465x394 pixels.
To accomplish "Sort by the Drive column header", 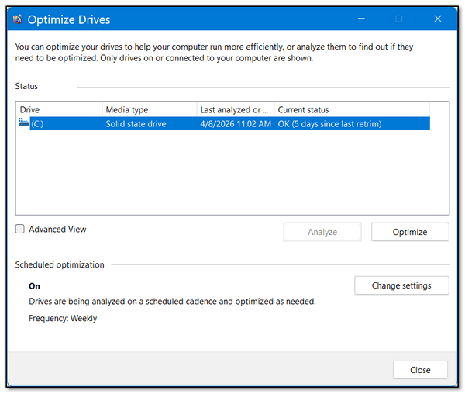I will point(59,110).
